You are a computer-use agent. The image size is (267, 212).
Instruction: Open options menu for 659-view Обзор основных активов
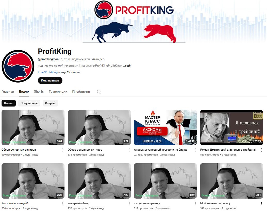[x=63, y=150]
